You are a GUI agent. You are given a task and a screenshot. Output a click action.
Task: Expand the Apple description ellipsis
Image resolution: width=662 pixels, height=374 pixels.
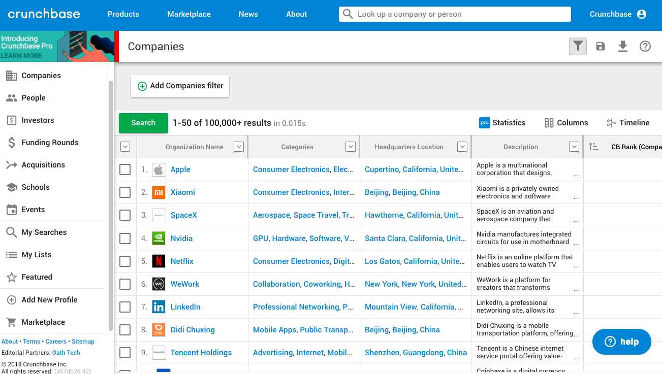click(576, 174)
